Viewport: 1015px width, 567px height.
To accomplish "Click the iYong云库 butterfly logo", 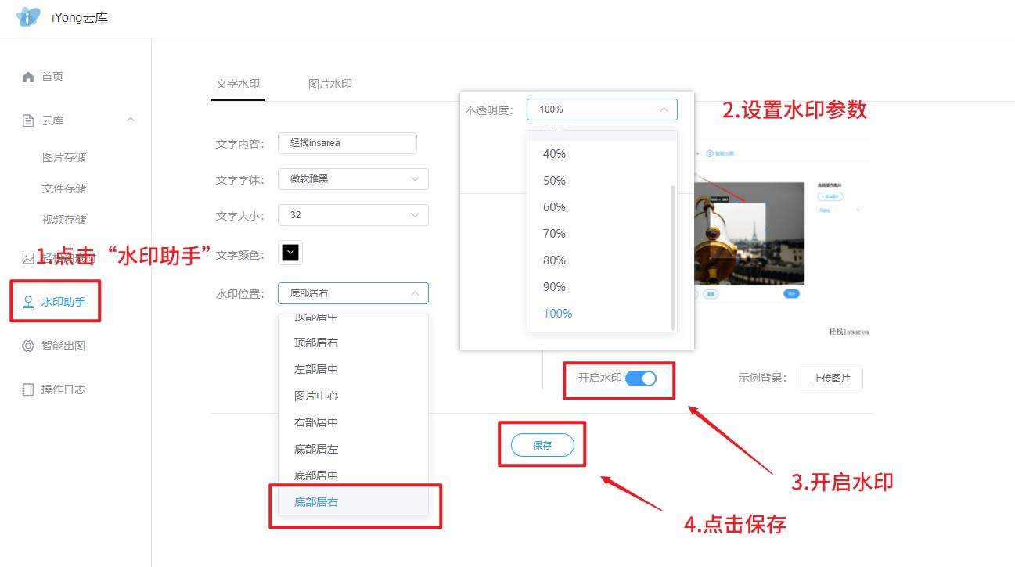I will pos(28,17).
